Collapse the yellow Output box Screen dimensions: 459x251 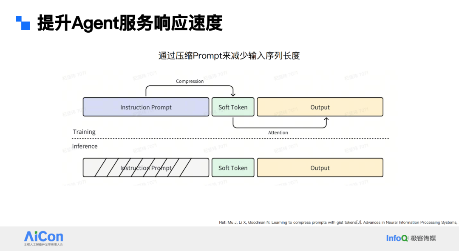[320, 107]
